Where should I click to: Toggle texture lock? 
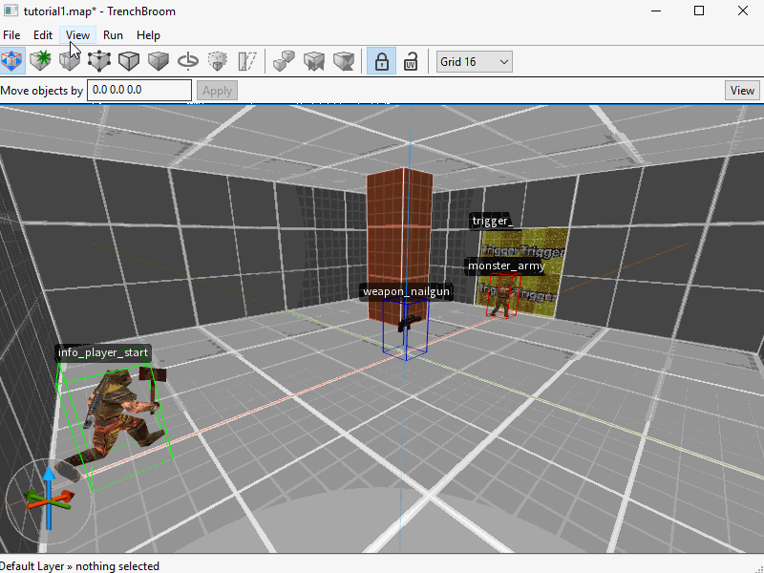380,60
